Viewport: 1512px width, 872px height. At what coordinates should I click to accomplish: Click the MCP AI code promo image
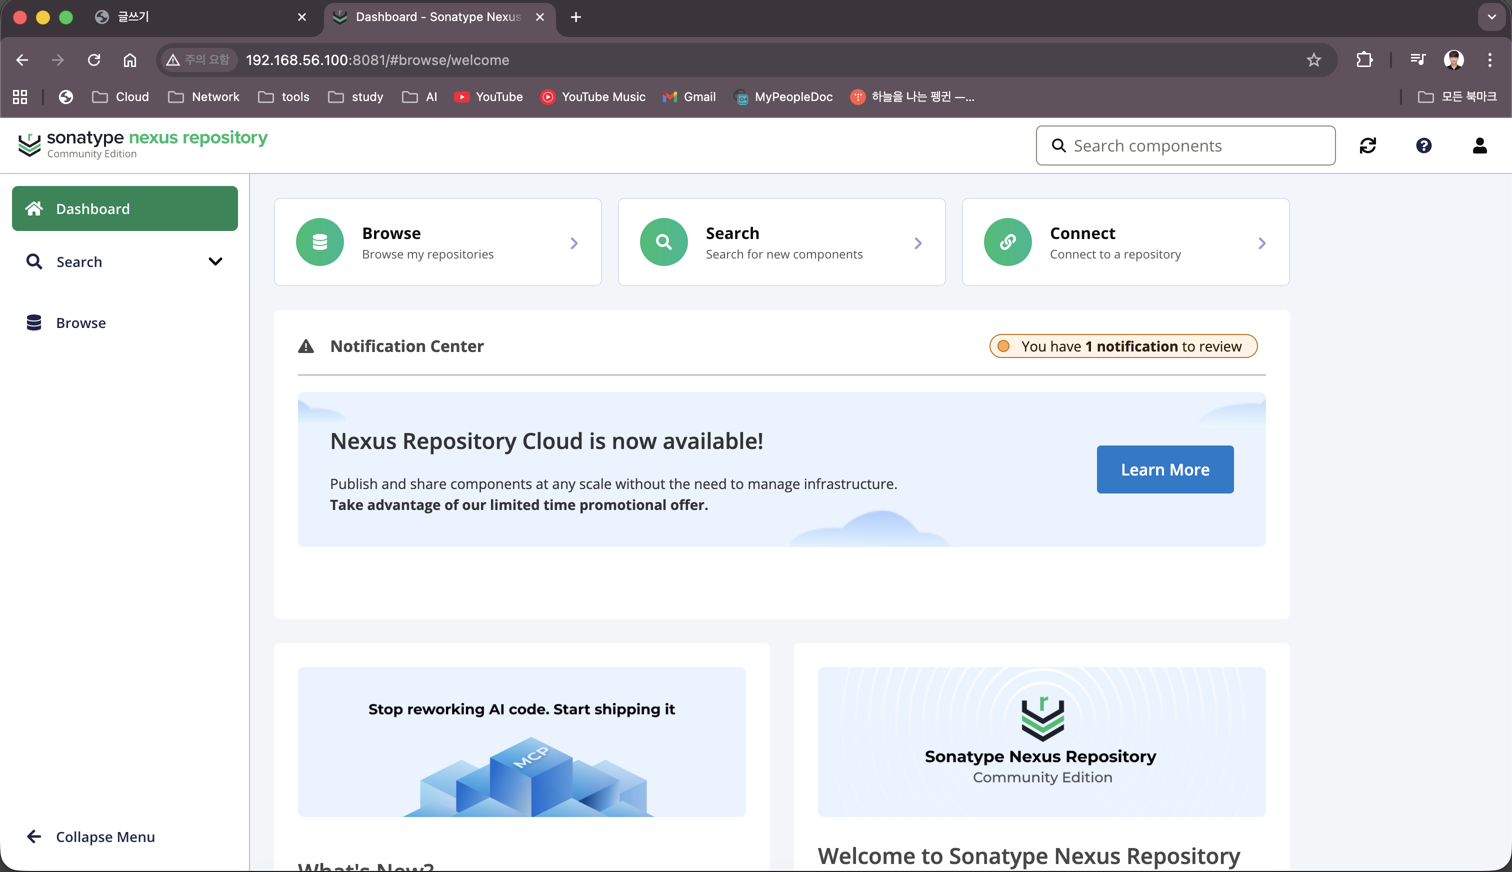521,741
